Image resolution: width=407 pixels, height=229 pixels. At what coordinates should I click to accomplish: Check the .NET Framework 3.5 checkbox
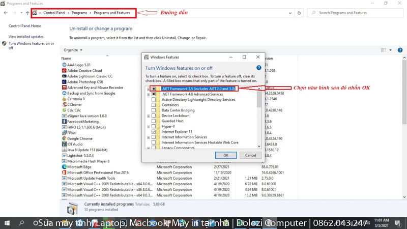(x=154, y=89)
